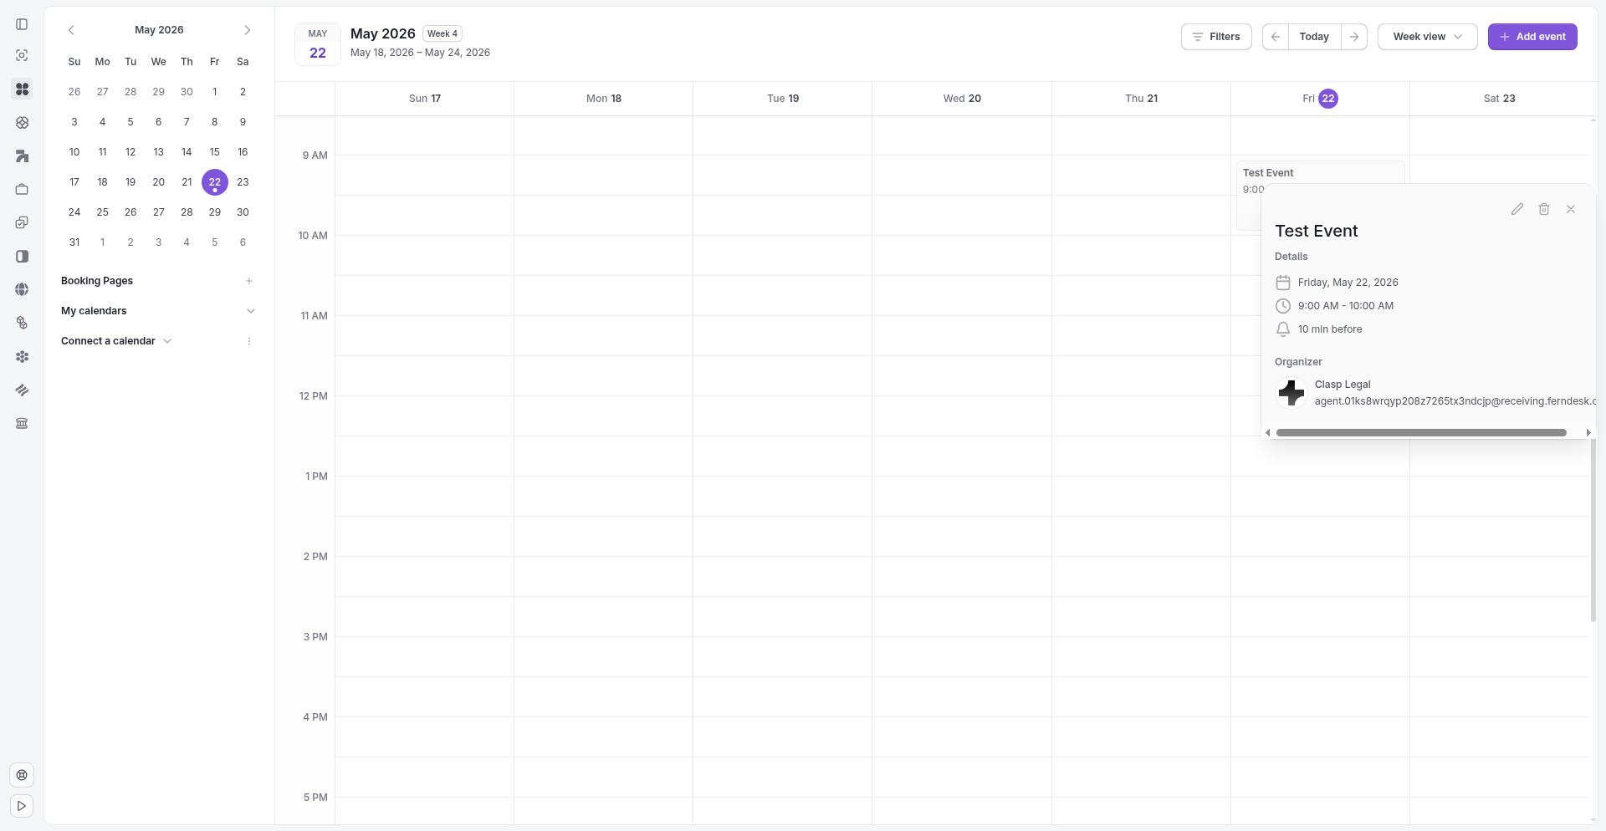Screen dimensions: 1606x831
Task: Go to next month in mini calendar
Action: pos(247,30)
